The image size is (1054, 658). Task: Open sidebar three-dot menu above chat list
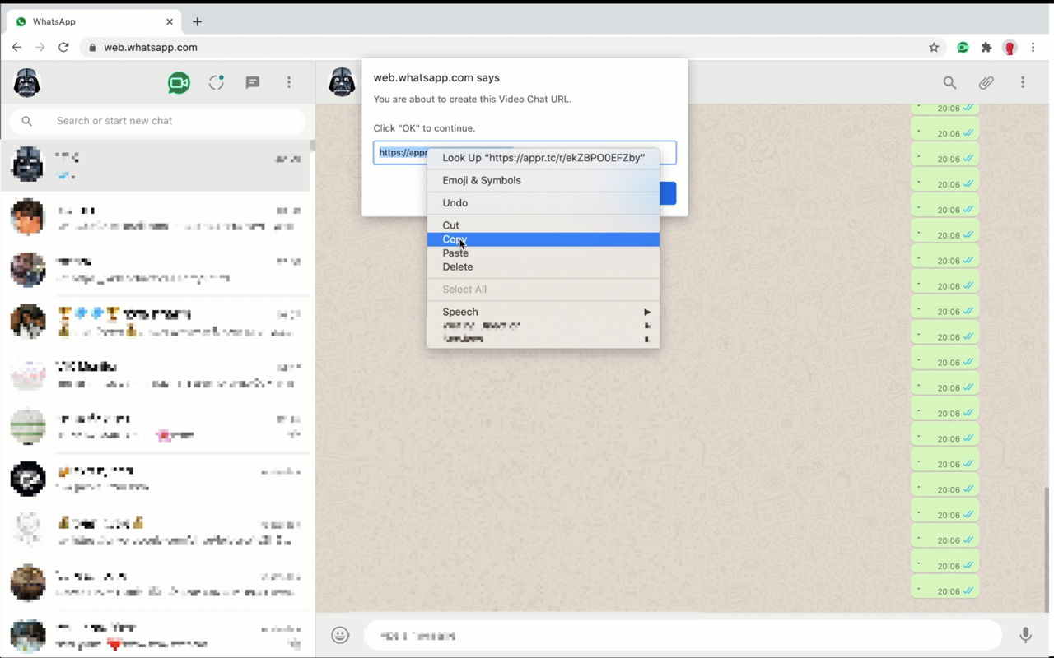point(289,82)
